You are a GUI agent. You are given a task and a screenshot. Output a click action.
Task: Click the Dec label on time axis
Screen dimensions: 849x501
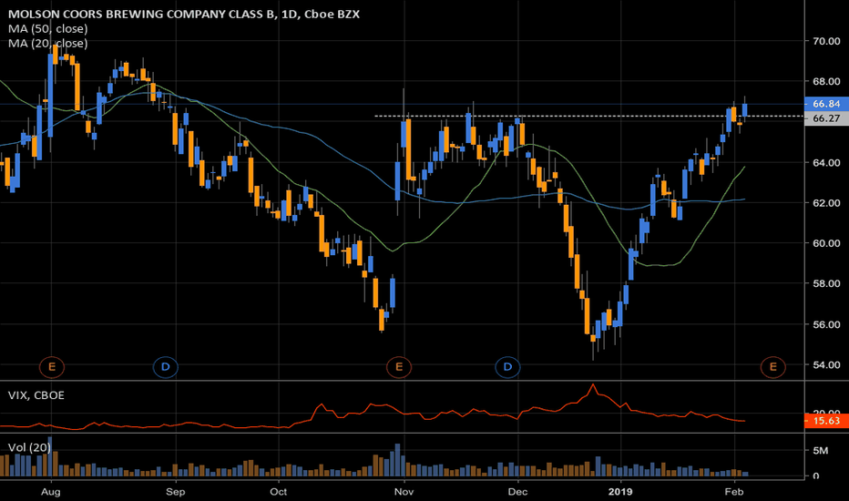(x=517, y=492)
